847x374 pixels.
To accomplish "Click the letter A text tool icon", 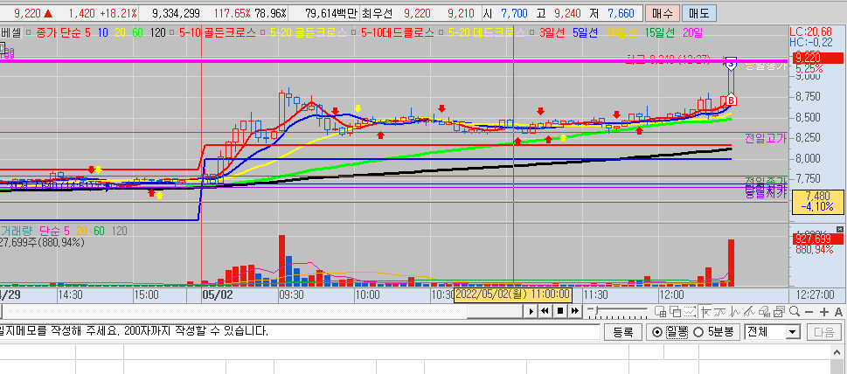I will pos(838,311).
